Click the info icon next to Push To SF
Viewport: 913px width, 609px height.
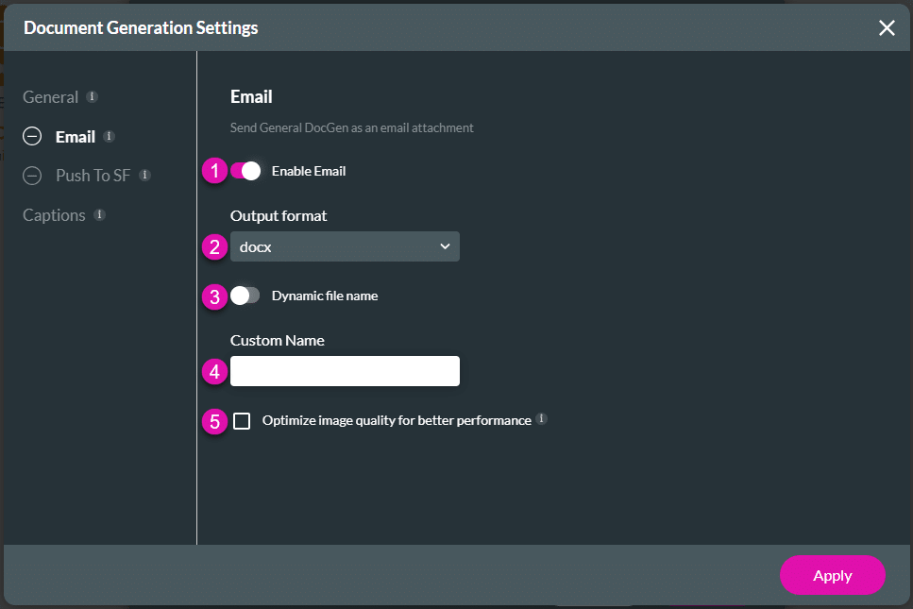(x=144, y=175)
